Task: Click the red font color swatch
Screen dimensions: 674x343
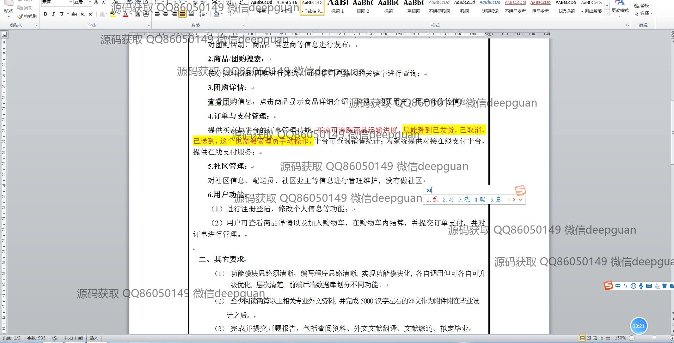Action: click(x=125, y=14)
